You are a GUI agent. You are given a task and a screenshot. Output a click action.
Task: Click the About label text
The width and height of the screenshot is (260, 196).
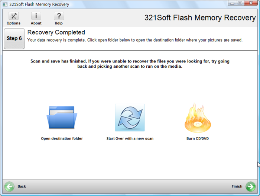pos(36,23)
